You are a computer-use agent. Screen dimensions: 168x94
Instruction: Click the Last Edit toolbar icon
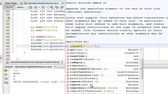30,7
